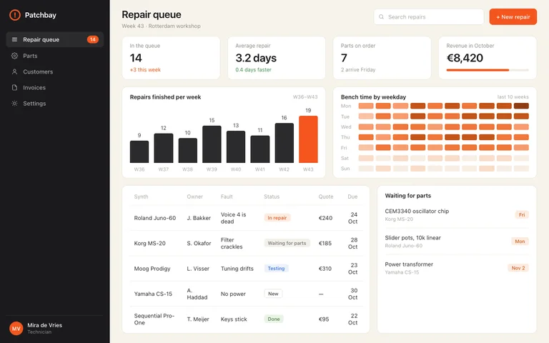Click the Invoices document icon
This screenshot has width=549, height=343.
(14, 87)
